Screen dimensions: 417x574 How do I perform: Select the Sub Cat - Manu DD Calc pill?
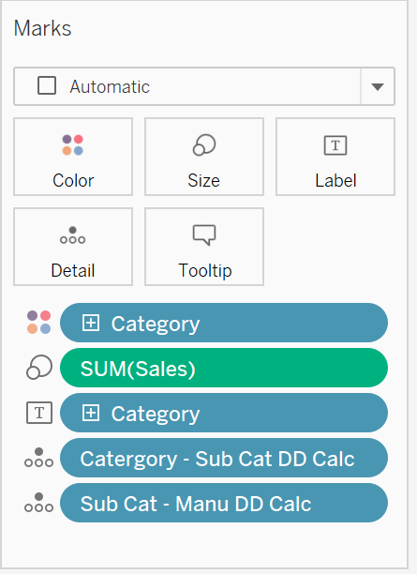(x=224, y=503)
